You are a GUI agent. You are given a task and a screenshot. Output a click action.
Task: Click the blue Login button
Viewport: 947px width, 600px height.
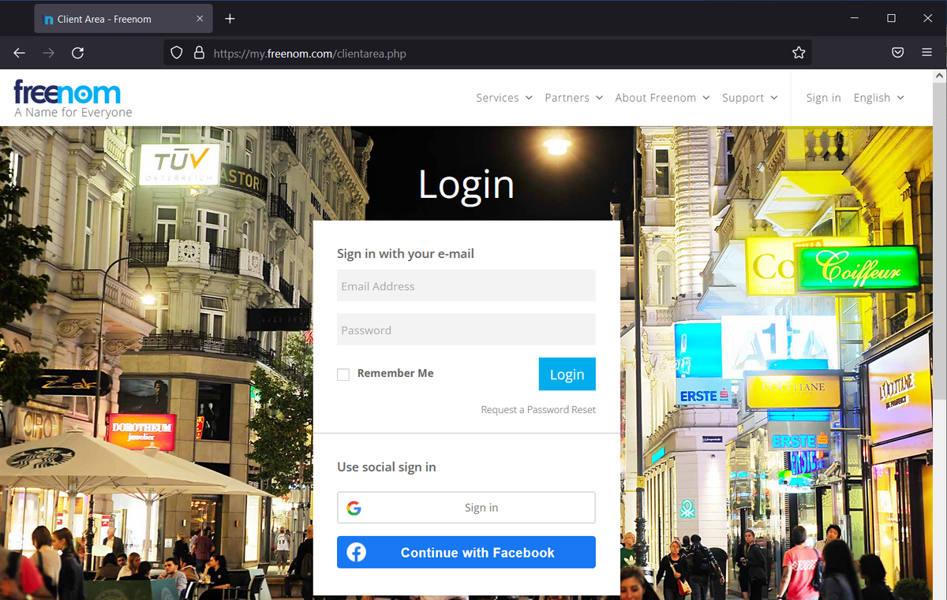coord(567,375)
